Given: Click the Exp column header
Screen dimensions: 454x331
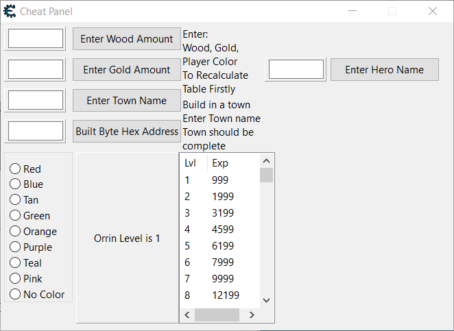Looking at the screenshot, I should tap(232, 163).
